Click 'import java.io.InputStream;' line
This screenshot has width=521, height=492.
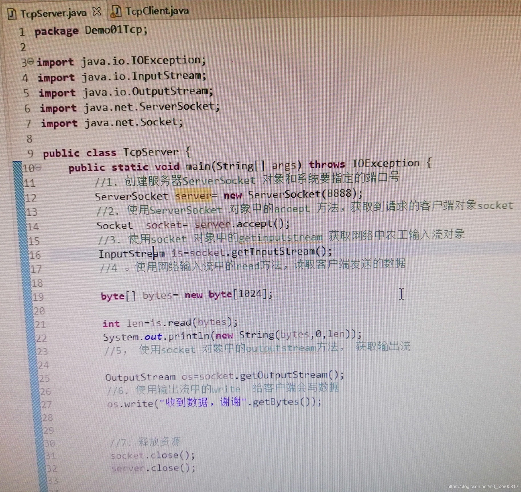tap(122, 76)
